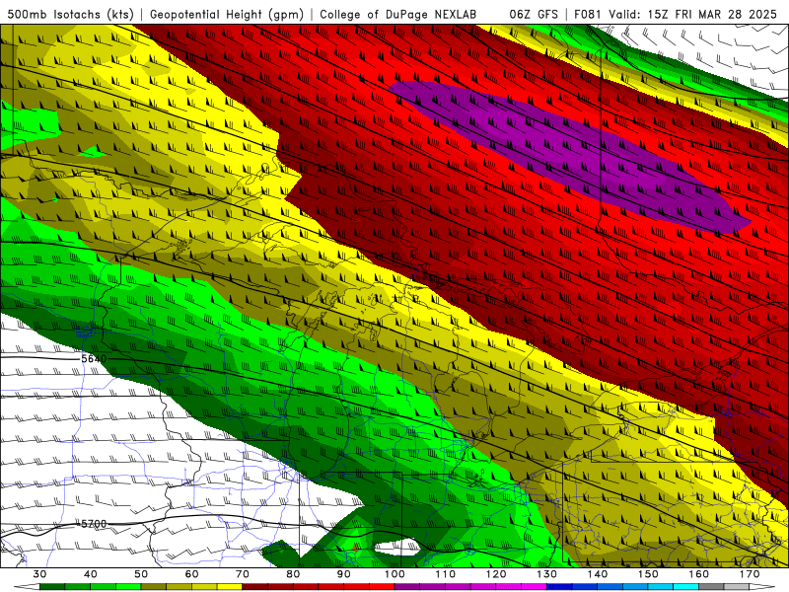This screenshot has height=592, width=789.
Task: Click the '500mb Isotachs (kts)' title text
Action: 70,15
